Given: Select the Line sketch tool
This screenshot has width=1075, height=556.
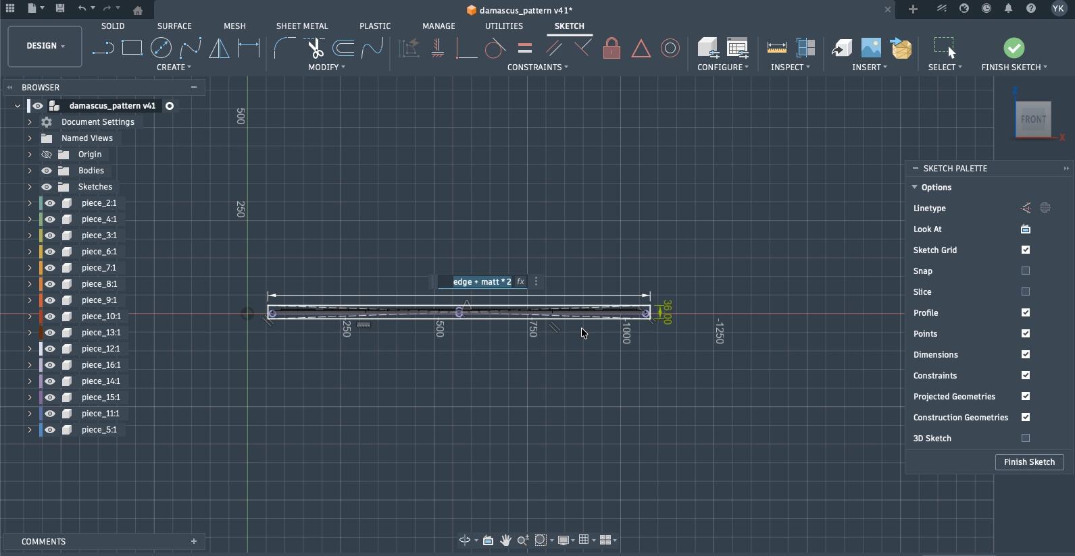Looking at the screenshot, I should [103, 48].
